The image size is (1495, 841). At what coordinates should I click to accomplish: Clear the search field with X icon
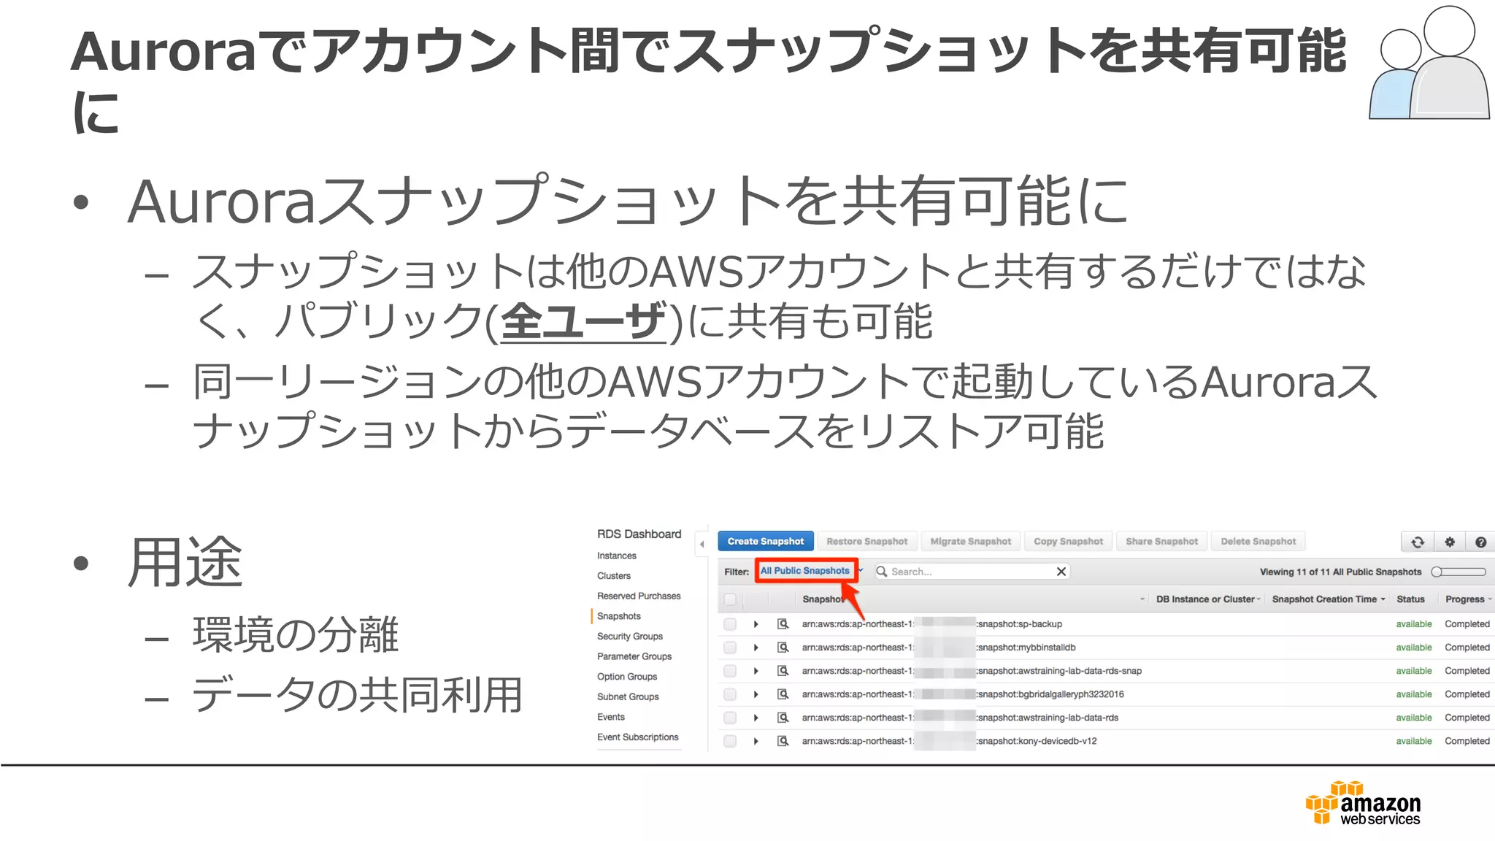(x=1061, y=572)
